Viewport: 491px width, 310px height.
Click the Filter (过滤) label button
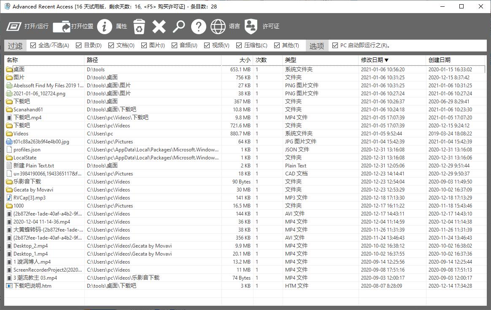(x=15, y=46)
